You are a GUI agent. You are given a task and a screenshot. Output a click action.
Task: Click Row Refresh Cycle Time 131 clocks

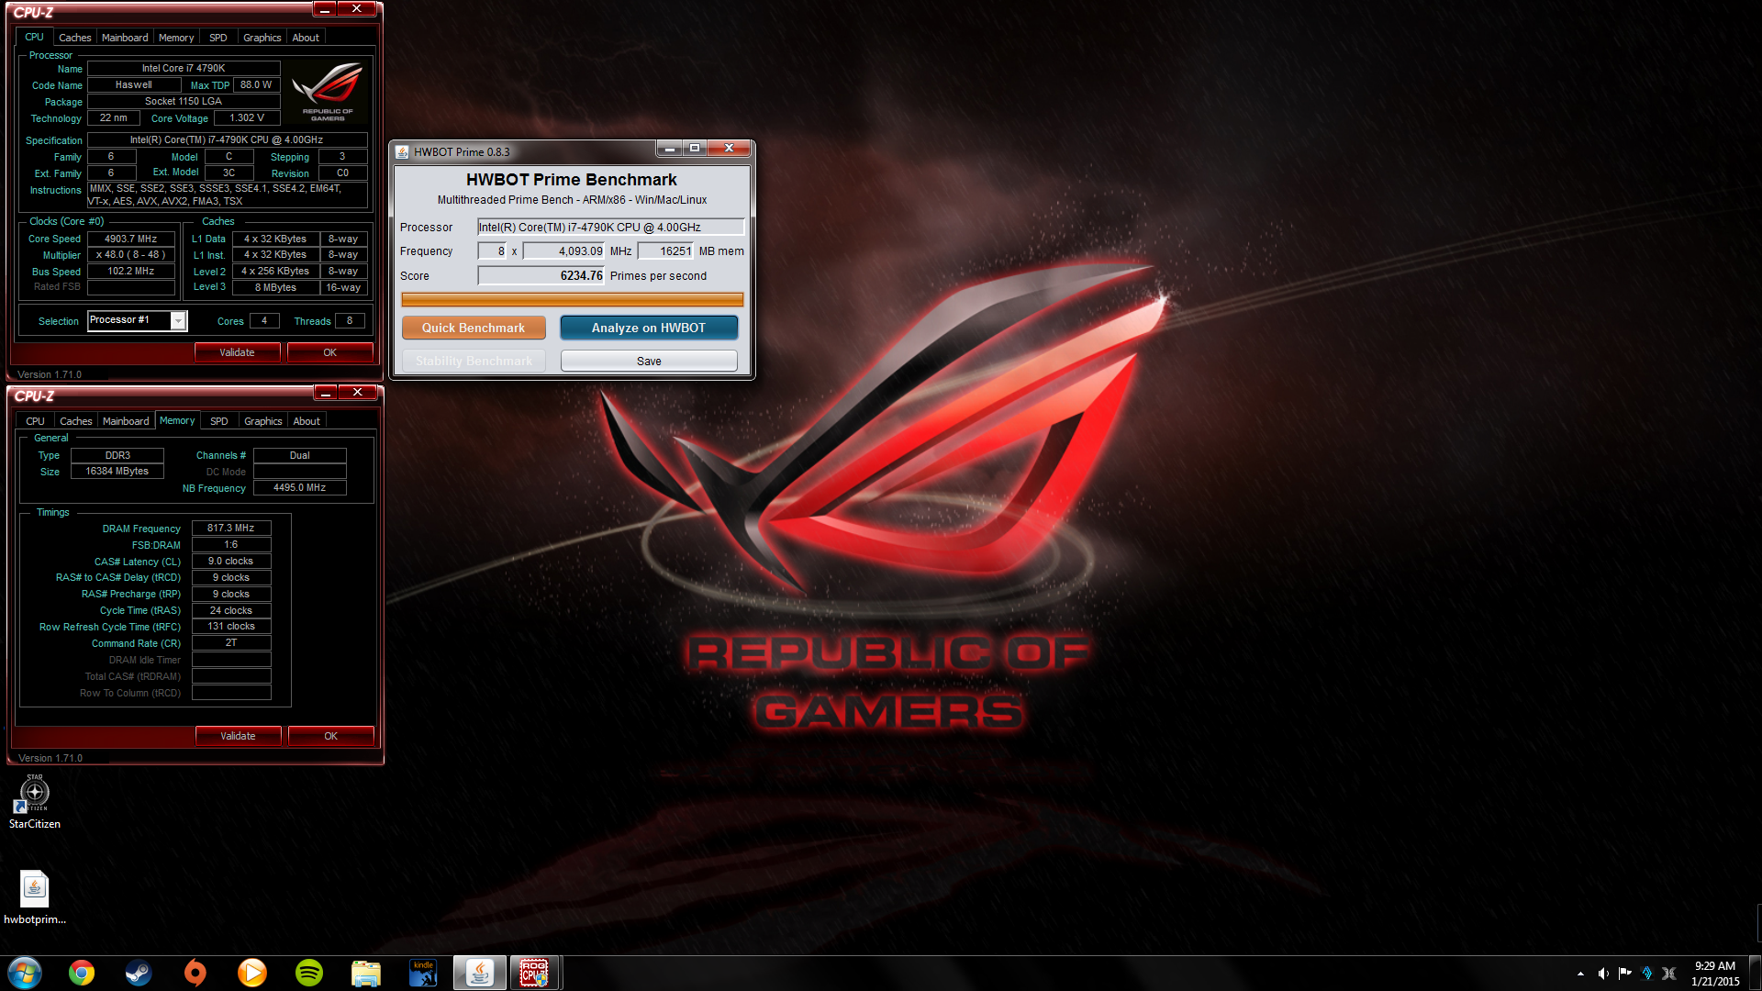coord(230,626)
